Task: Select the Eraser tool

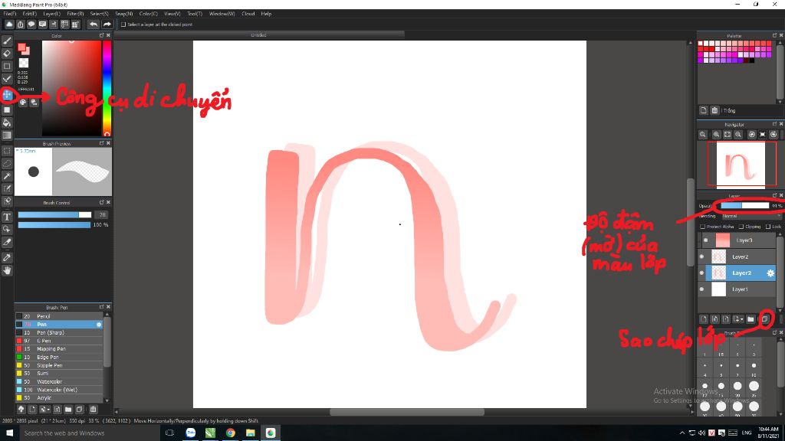Action: point(6,52)
